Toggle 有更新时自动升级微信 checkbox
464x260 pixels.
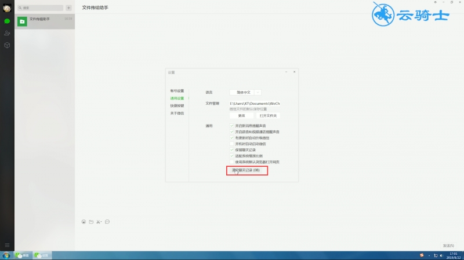[x=231, y=138]
